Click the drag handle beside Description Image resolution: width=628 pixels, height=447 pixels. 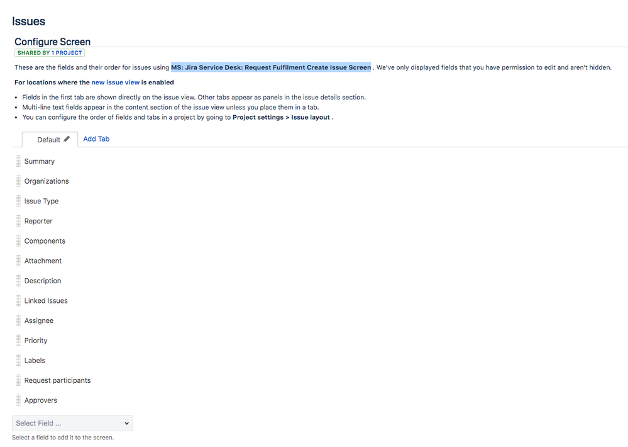(18, 281)
